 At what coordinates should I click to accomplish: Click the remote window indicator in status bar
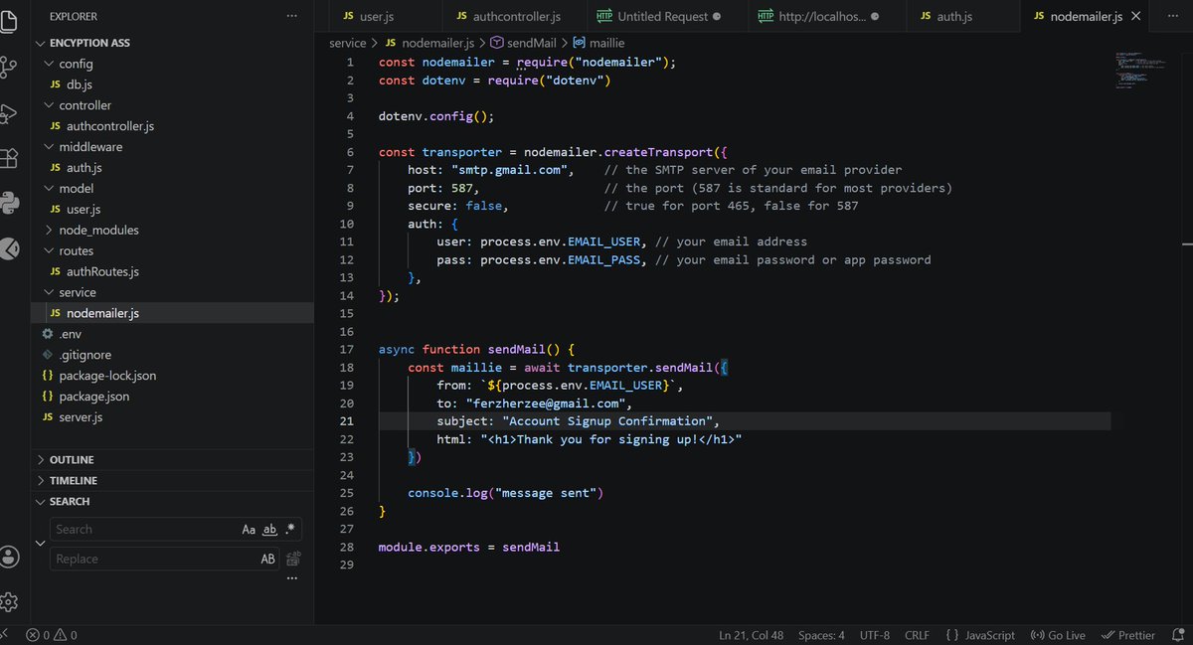[6, 635]
